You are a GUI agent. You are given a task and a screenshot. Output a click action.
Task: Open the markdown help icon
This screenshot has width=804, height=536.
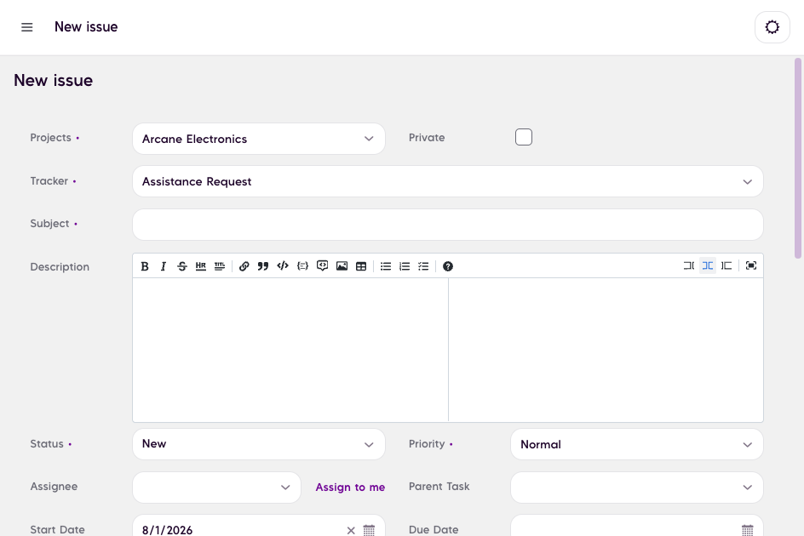448,266
